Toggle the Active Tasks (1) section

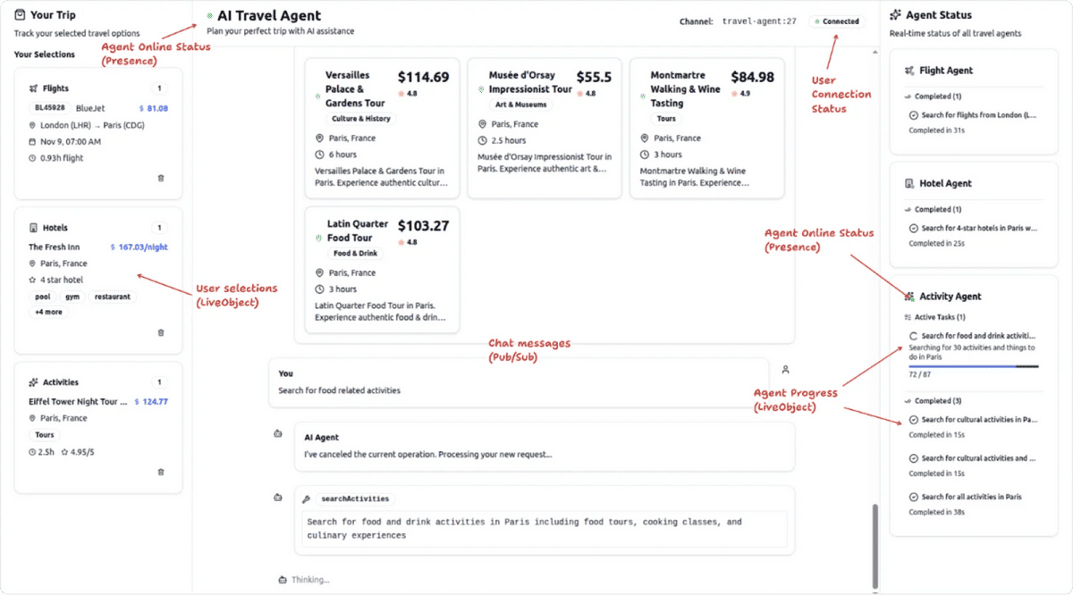tap(934, 317)
